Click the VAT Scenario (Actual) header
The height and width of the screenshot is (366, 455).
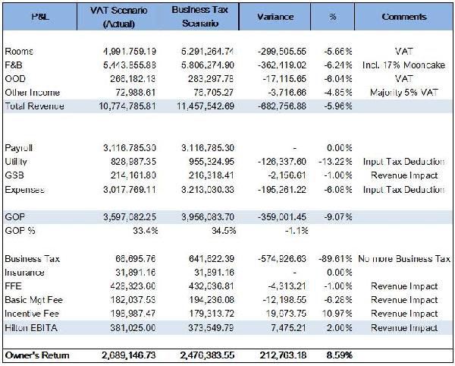click(x=119, y=17)
